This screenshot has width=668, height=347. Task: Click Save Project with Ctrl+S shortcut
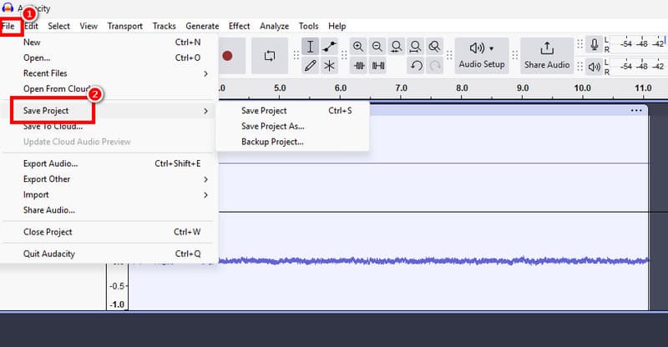[293, 111]
